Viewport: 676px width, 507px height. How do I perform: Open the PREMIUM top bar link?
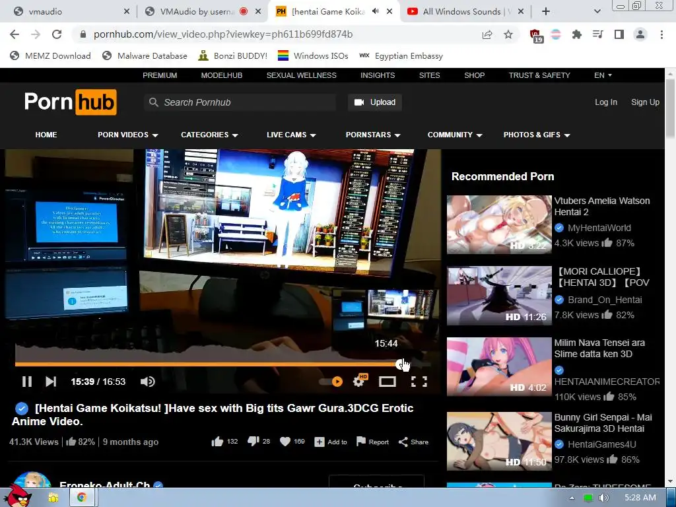(x=160, y=75)
